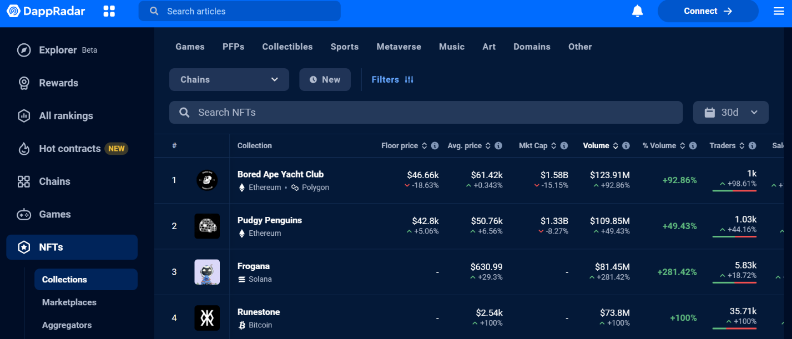The image size is (792, 339).
Task: Click Pudgy Penguins traders ratio bar
Action: [734, 237]
